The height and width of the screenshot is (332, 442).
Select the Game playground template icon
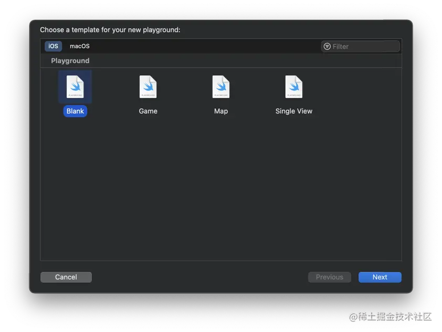pos(148,87)
